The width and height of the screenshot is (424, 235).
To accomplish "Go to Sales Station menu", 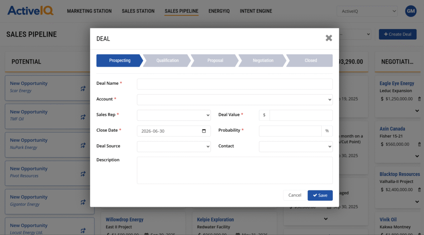I will [x=138, y=11].
